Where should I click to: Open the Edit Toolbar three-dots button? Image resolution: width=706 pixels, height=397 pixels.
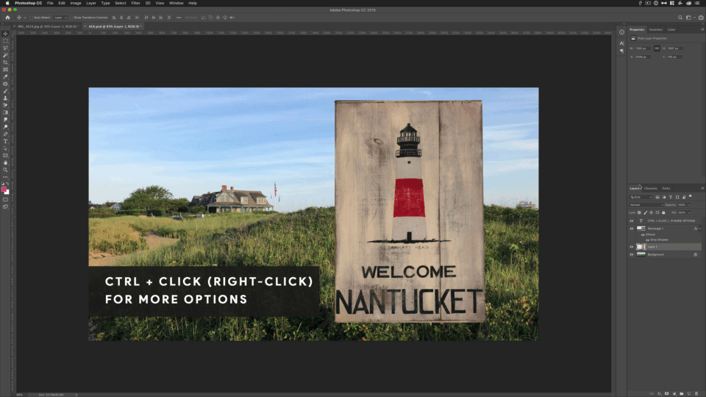pos(5,177)
